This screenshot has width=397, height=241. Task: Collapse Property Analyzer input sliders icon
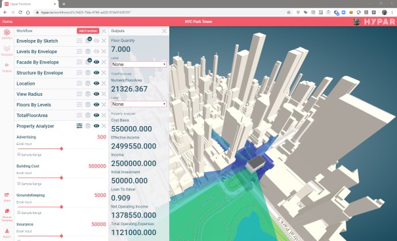click(x=79, y=126)
